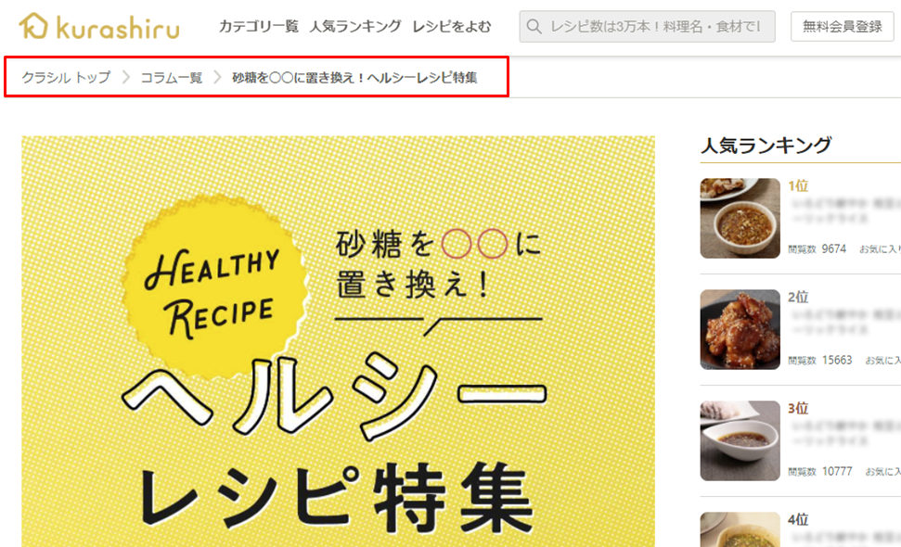Image resolution: width=901 pixels, height=547 pixels.
Task: Click the 無料会員登録 button
Action: click(x=842, y=26)
